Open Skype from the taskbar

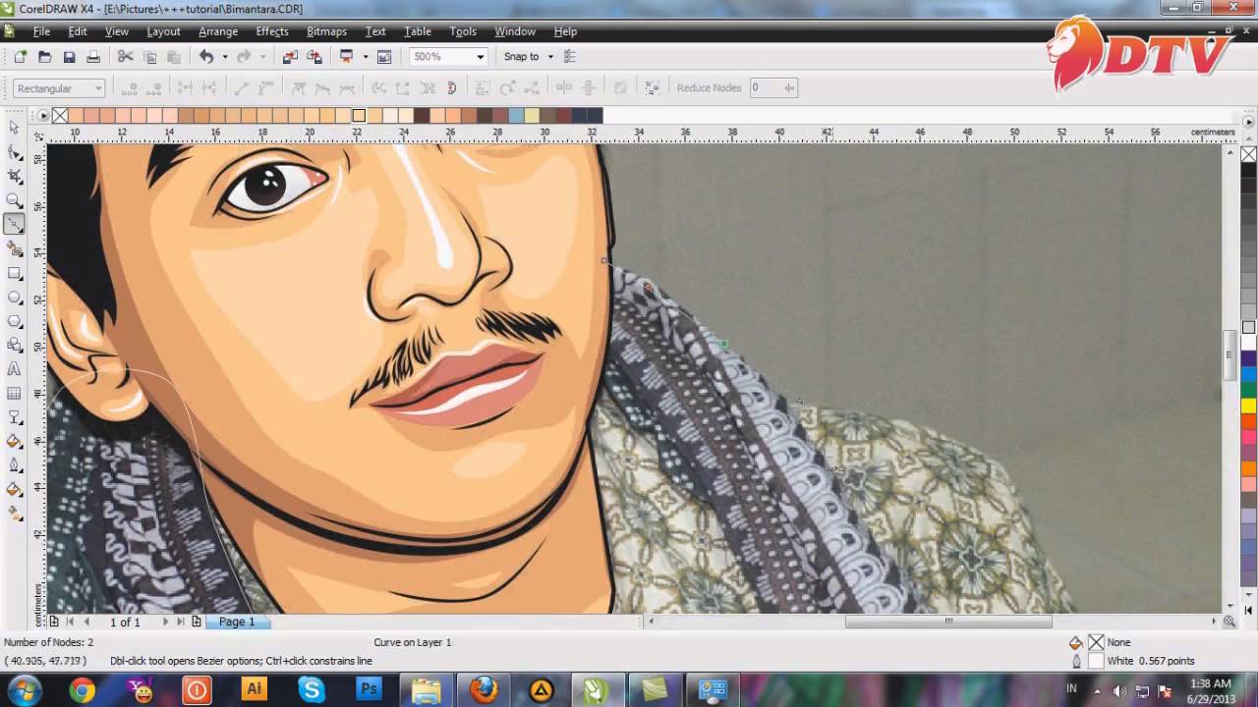[x=312, y=690]
